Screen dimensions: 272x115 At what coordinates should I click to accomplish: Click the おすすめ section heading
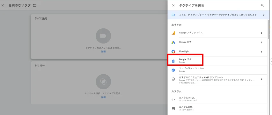point(176,25)
